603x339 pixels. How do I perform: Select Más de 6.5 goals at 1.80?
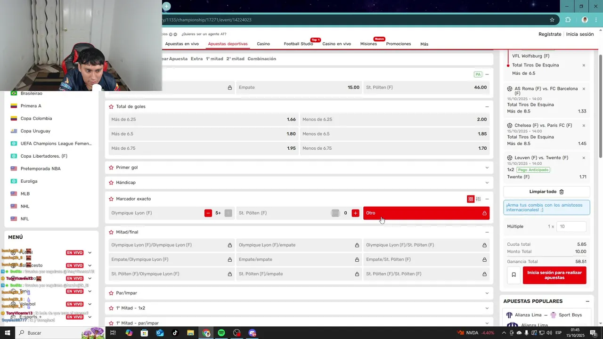coord(204,134)
